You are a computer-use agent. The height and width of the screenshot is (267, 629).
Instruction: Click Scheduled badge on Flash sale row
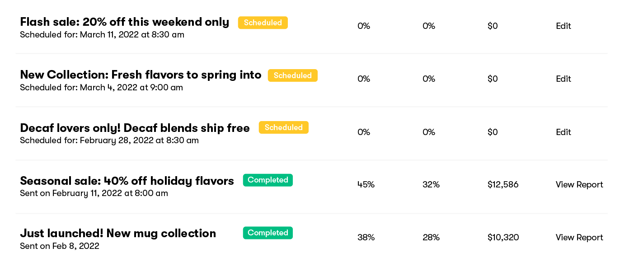tap(263, 23)
